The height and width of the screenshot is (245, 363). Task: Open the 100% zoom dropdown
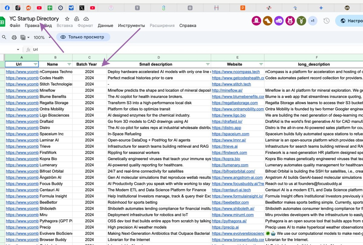[x=42, y=38]
